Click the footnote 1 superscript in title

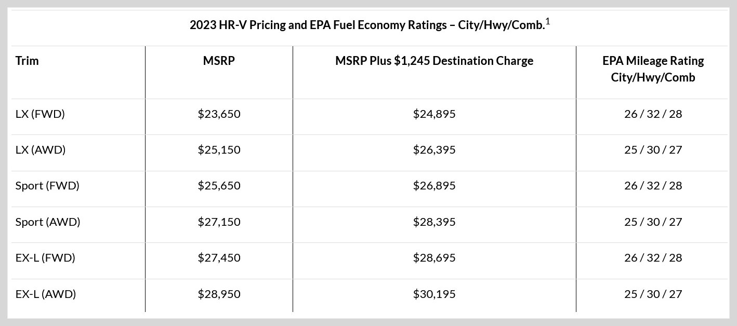(x=548, y=21)
